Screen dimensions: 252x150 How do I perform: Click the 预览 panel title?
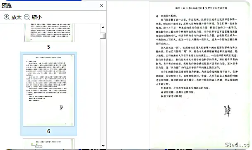(7, 6)
